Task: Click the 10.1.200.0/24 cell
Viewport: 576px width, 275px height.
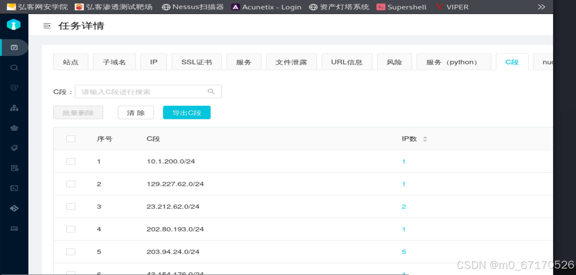Action: [x=171, y=161]
